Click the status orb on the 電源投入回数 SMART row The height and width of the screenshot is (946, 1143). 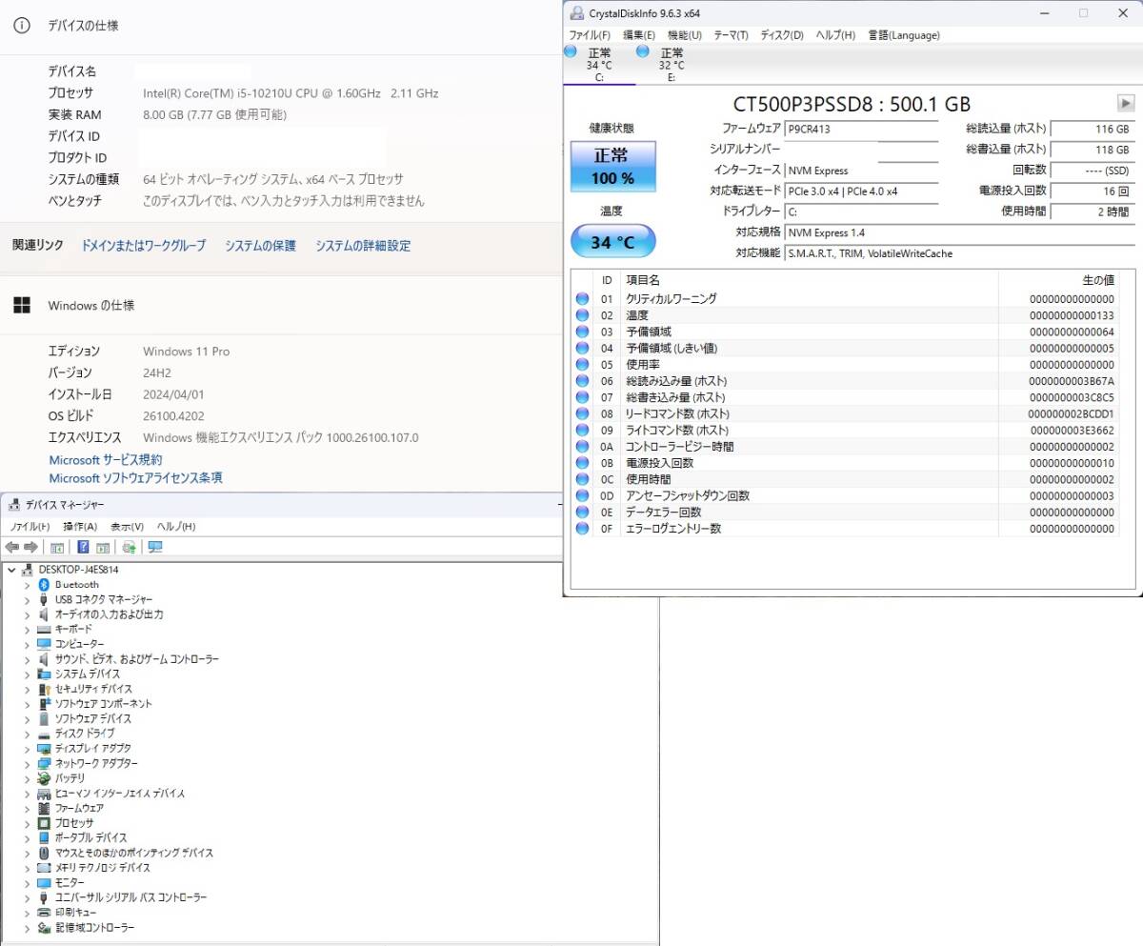[x=582, y=463]
